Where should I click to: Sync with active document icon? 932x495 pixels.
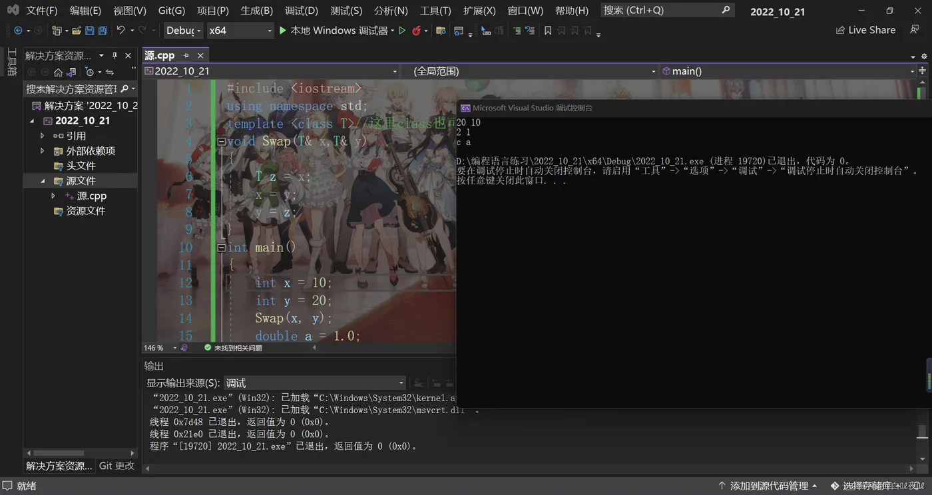(x=110, y=72)
